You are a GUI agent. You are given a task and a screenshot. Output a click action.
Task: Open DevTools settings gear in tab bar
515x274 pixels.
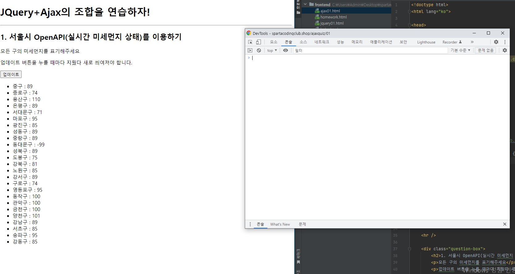click(x=496, y=42)
